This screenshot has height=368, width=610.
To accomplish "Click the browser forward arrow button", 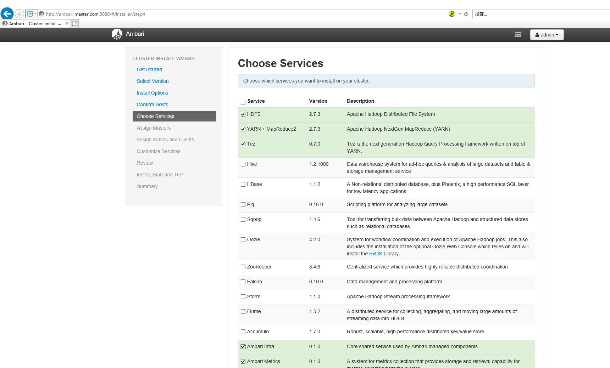I will [20, 14].
